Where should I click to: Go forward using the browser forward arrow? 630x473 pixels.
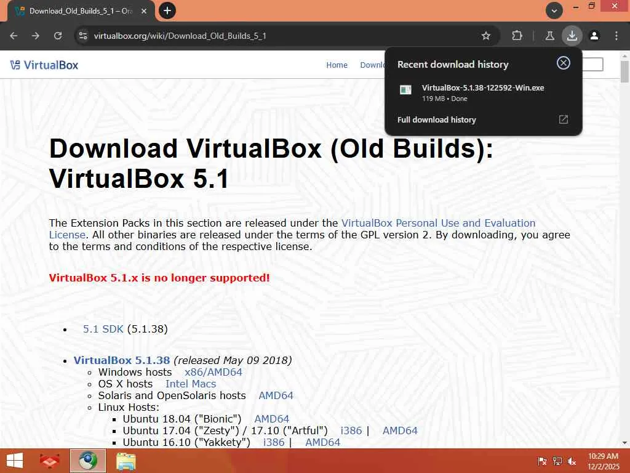tap(36, 36)
